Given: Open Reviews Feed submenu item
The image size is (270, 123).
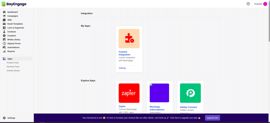Looking at the screenshot, I should pyautogui.click(x=13, y=67).
